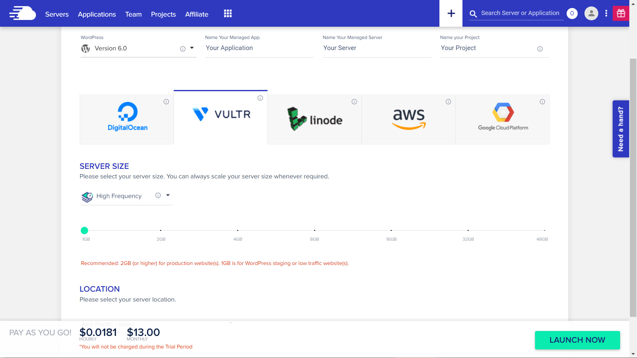Go to the Applications menu
637x358 pixels.
(97, 14)
